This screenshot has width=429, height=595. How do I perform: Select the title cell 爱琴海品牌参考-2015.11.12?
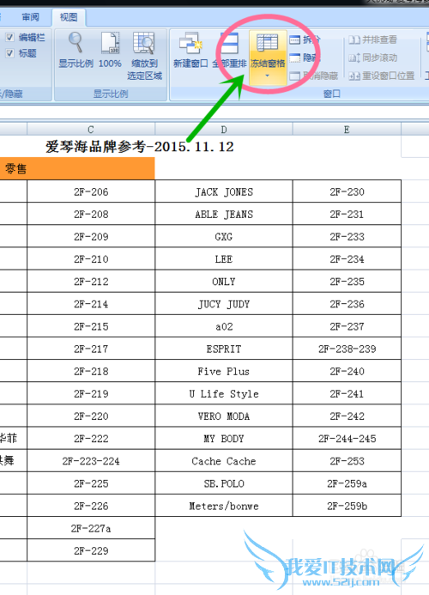pyautogui.click(x=139, y=147)
